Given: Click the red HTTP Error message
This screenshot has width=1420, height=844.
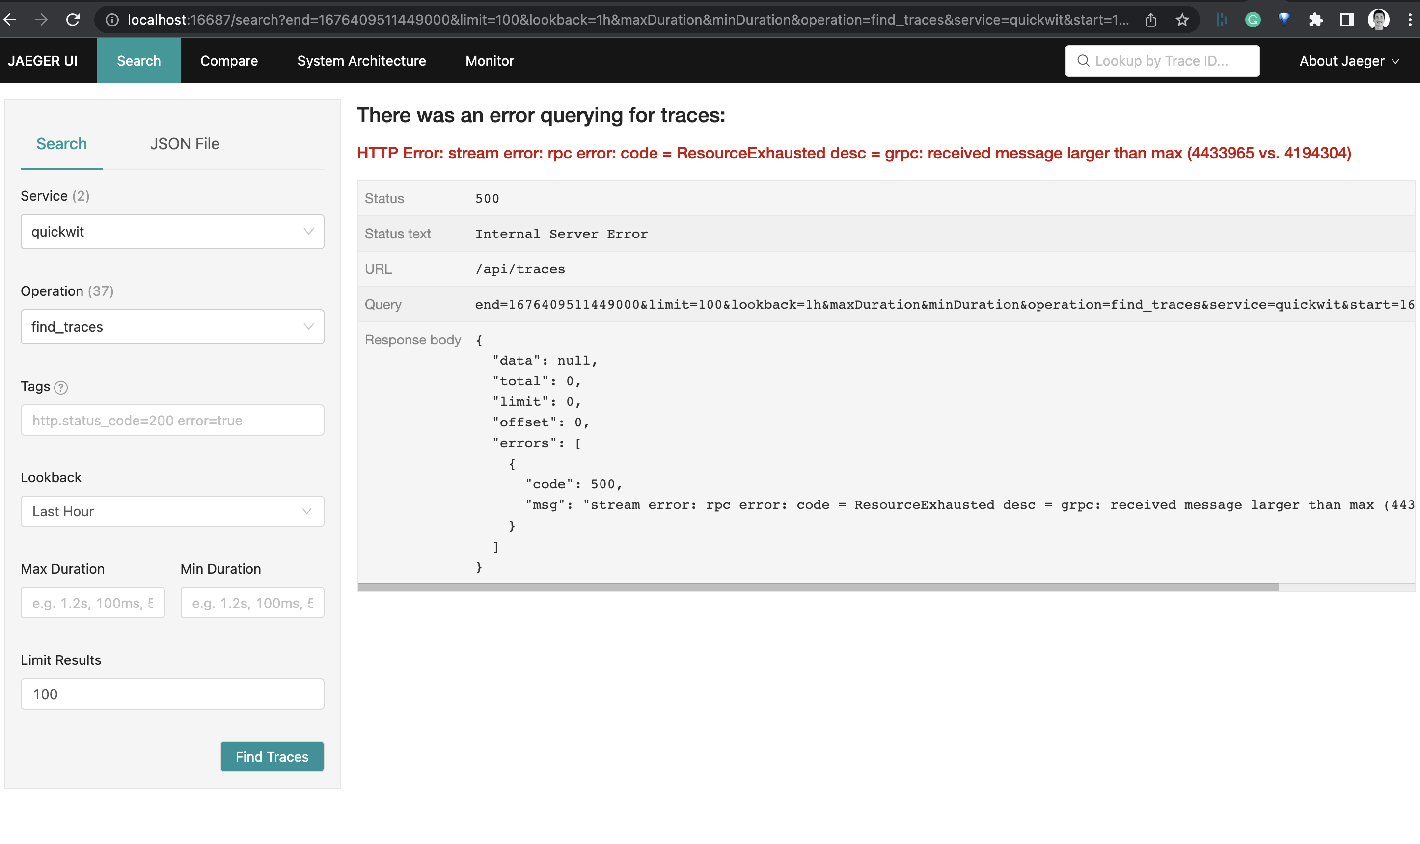Looking at the screenshot, I should (854, 153).
